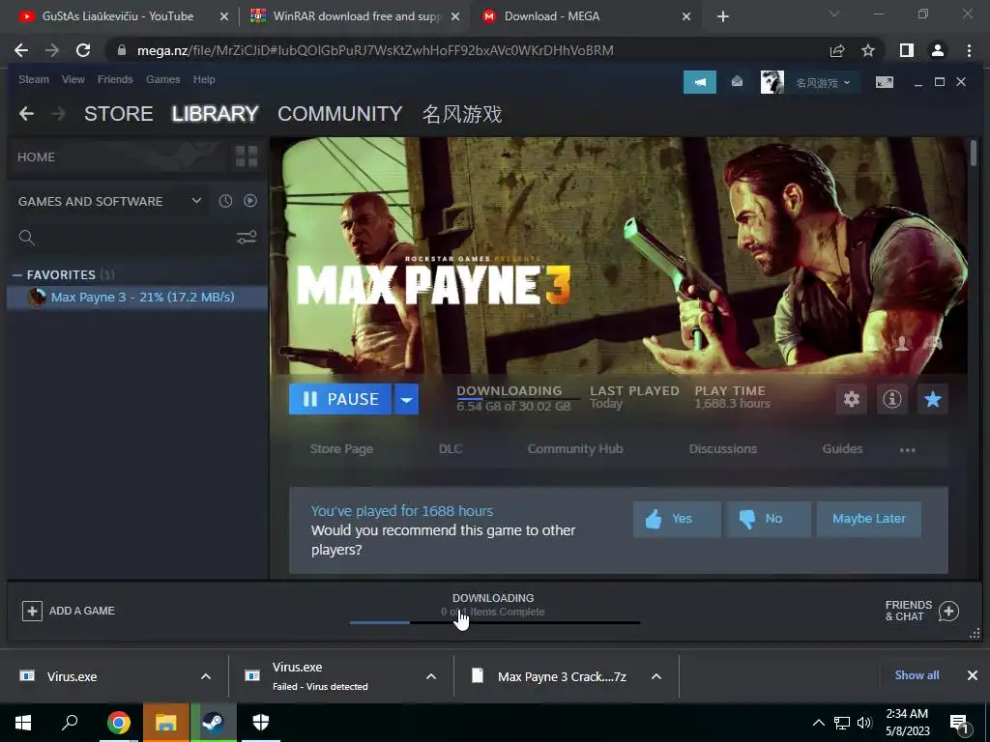Open Steam inbox envelope icon
Screen dimensions: 990x742
click(x=737, y=82)
